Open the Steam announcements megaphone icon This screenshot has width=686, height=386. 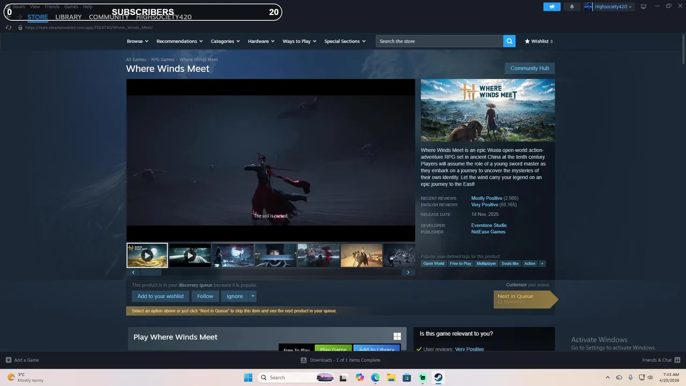[551, 6]
